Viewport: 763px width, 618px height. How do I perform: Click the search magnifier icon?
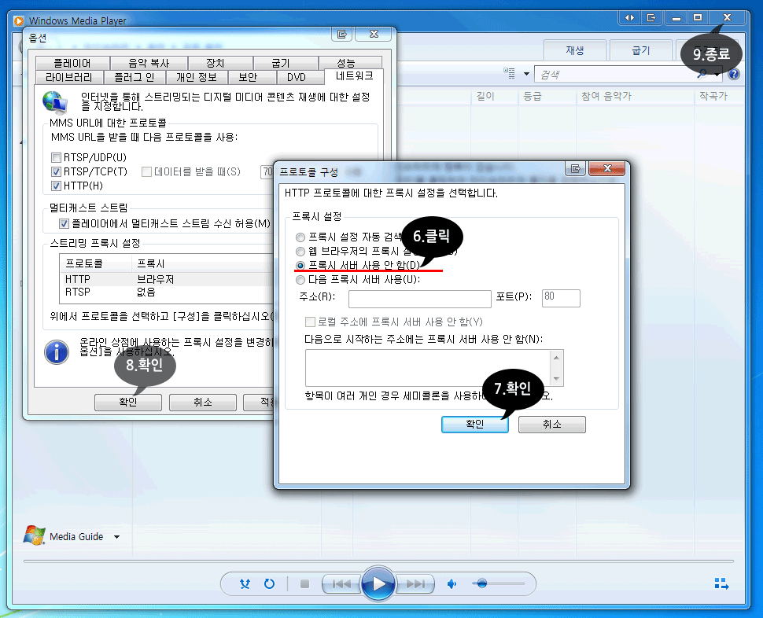[x=702, y=74]
